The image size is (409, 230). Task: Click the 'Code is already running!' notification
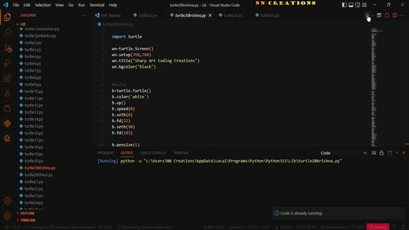click(x=338, y=213)
